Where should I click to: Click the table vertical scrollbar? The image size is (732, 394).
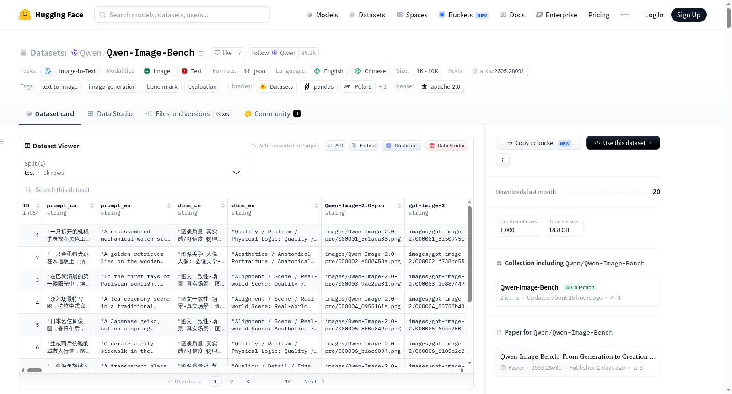(x=469, y=254)
